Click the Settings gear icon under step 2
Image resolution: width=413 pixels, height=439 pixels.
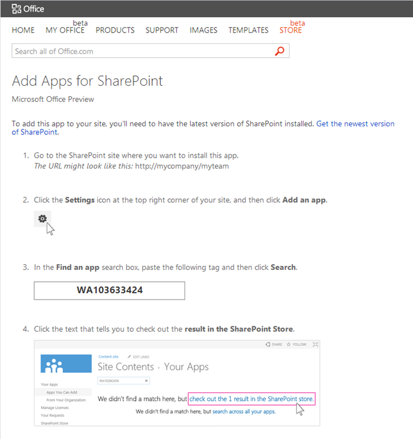pyautogui.click(x=42, y=219)
